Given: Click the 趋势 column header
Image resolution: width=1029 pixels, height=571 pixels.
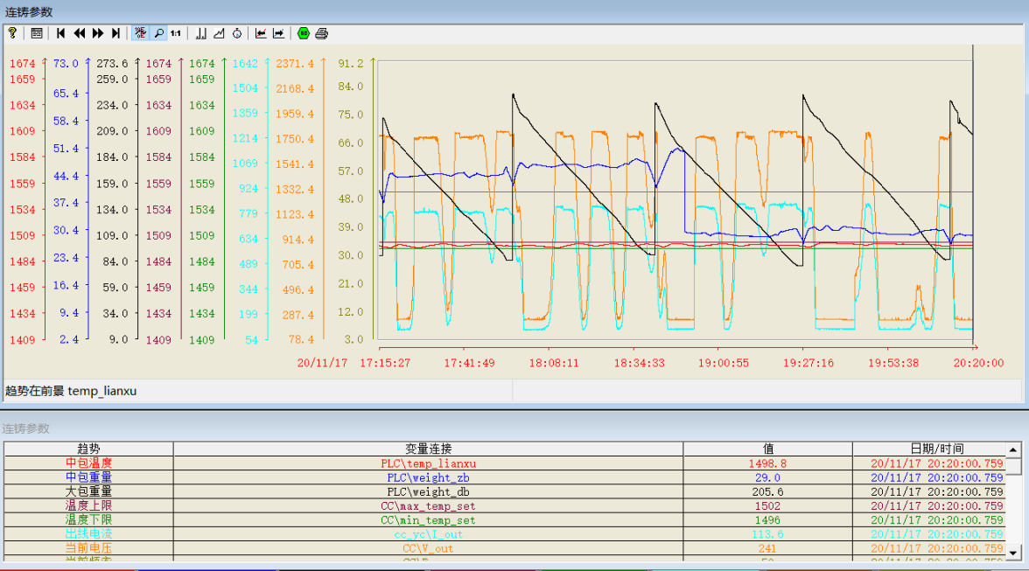Looking at the screenshot, I should click(x=88, y=449).
